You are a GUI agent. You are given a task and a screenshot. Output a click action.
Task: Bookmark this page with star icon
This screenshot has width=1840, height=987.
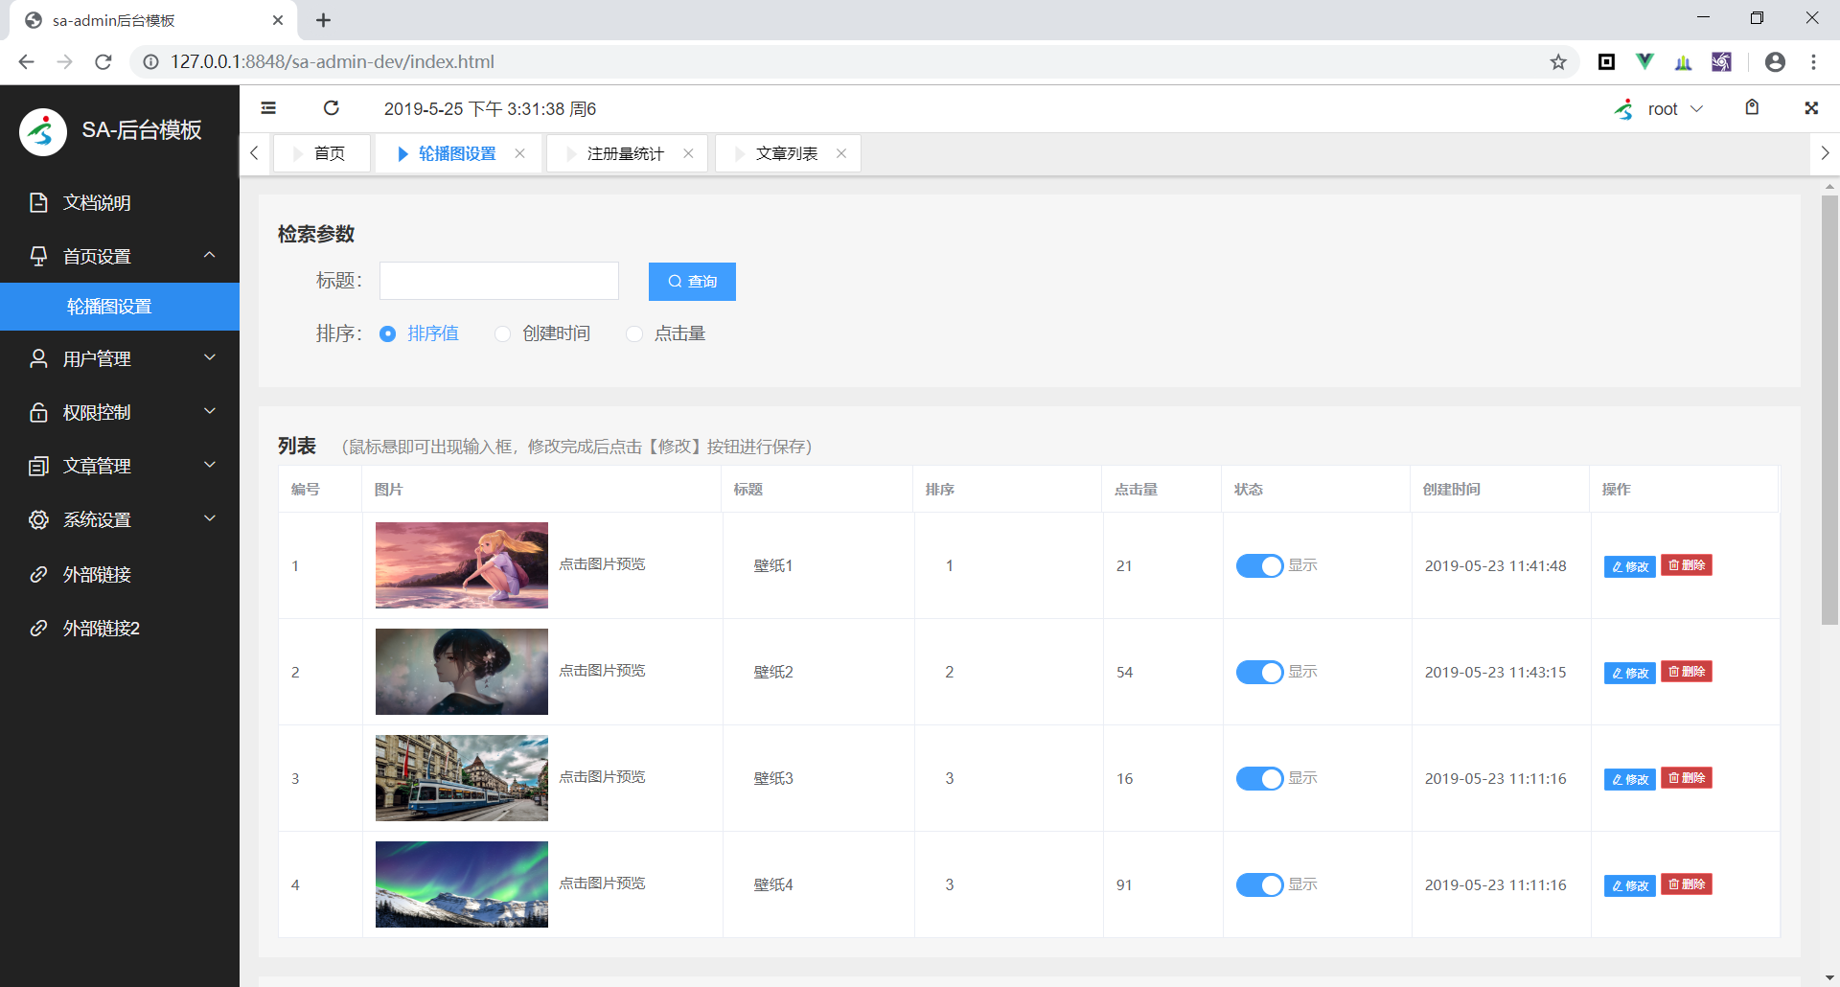[1558, 62]
